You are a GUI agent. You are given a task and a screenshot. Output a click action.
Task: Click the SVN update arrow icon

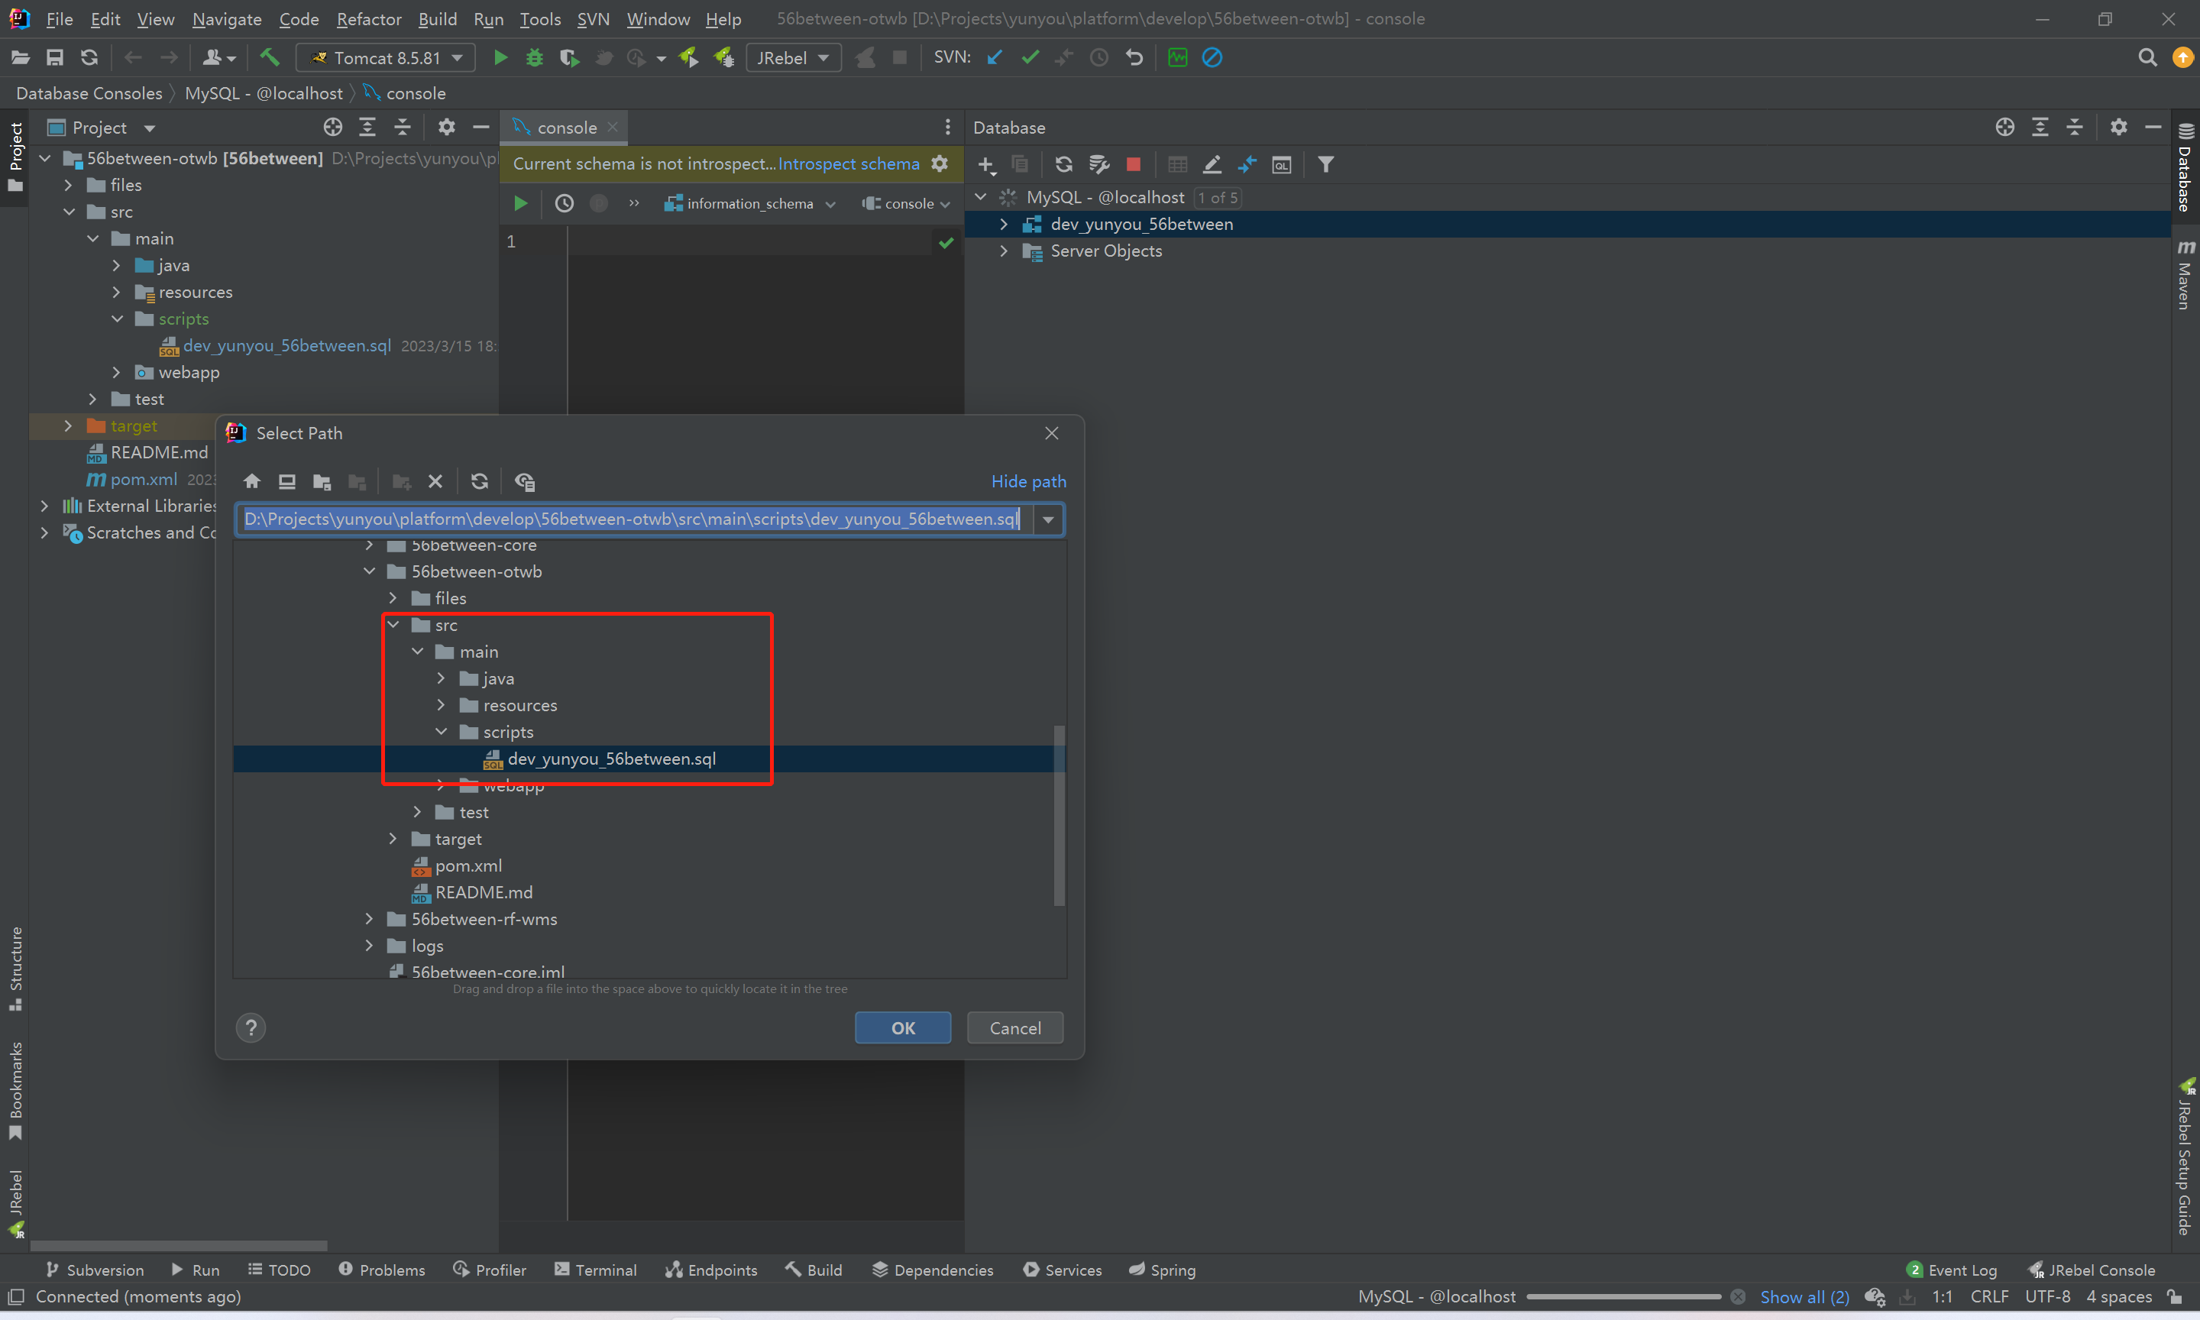995,58
